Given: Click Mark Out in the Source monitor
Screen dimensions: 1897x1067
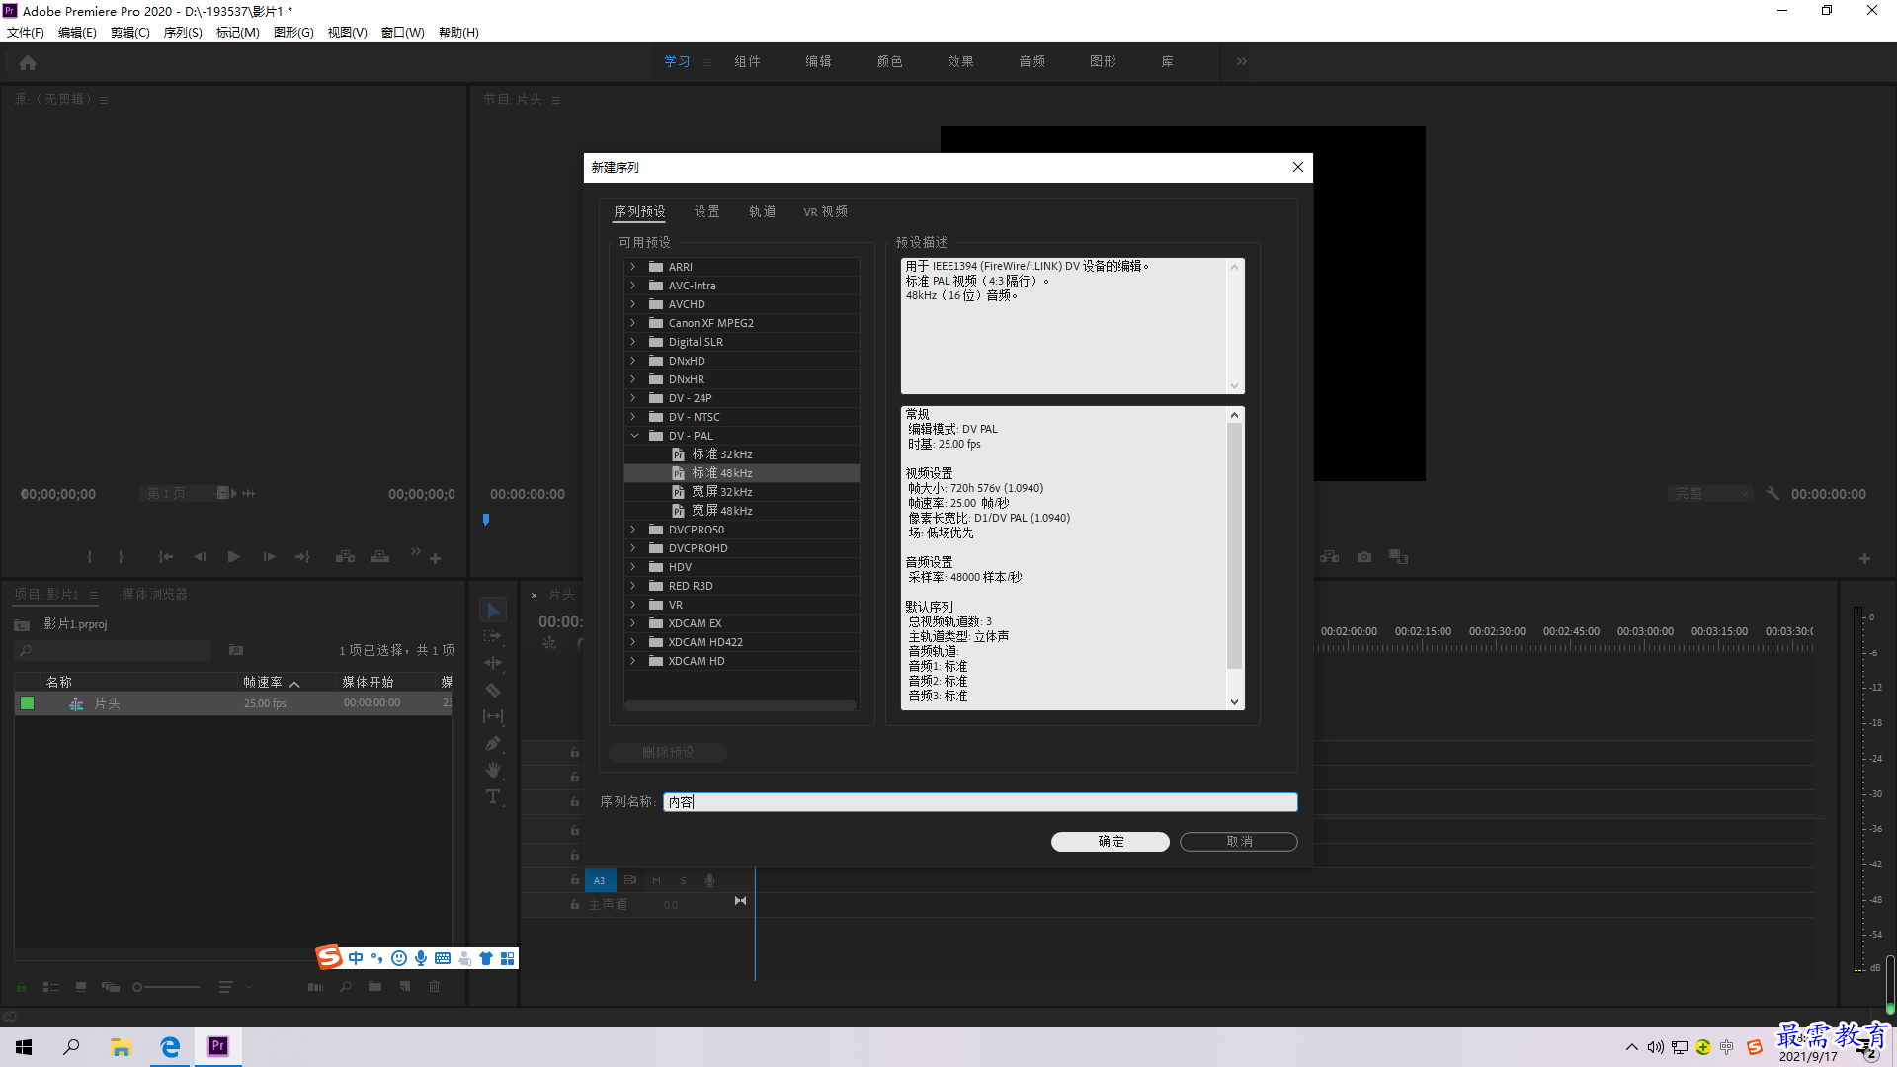Looking at the screenshot, I should pyautogui.click(x=122, y=557).
